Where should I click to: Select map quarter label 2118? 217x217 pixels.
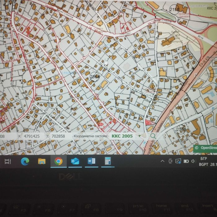pyautogui.click(x=174, y=9)
